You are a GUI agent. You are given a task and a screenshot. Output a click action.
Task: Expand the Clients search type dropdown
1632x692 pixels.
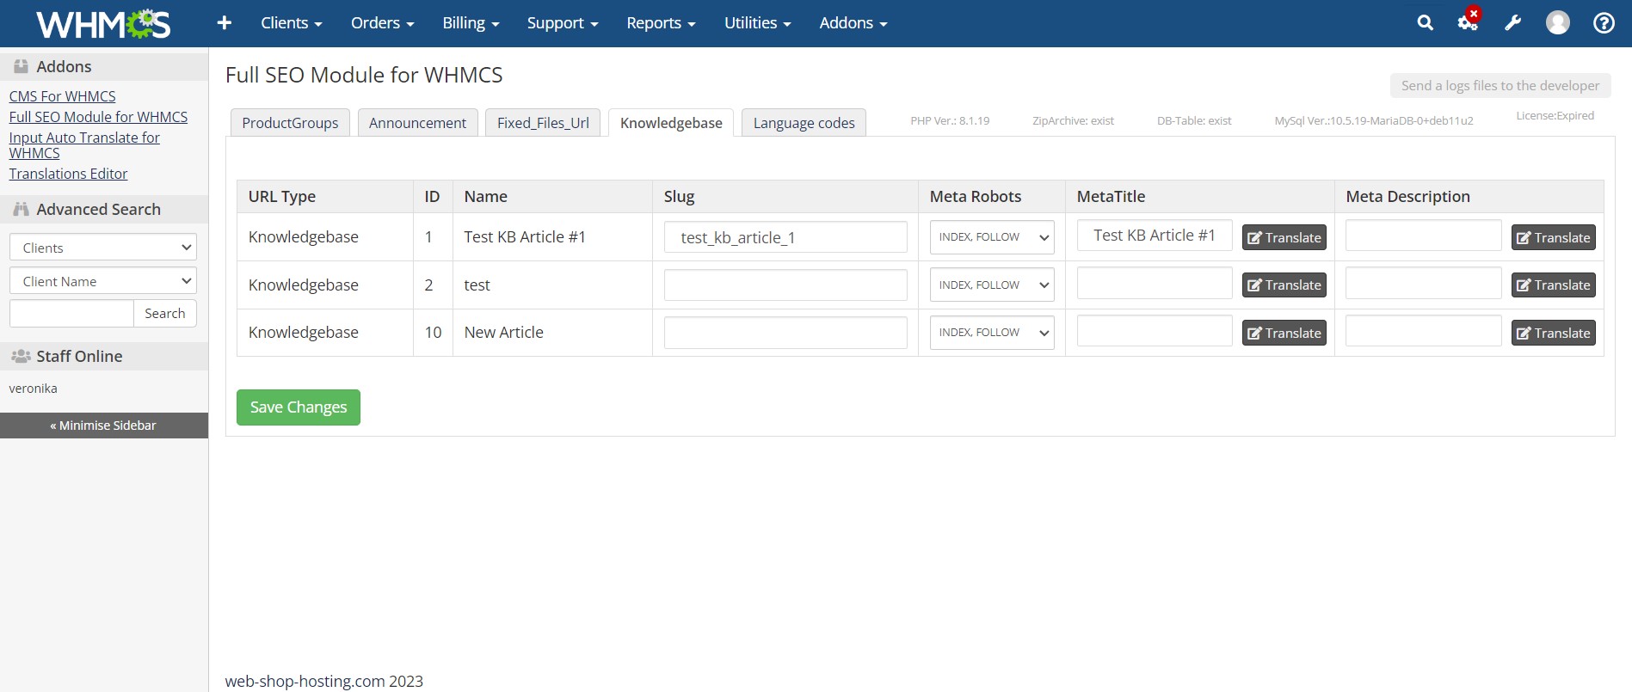[103, 248]
